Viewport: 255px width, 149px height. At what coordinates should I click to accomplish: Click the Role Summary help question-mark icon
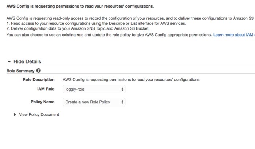[x=38, y=71]
